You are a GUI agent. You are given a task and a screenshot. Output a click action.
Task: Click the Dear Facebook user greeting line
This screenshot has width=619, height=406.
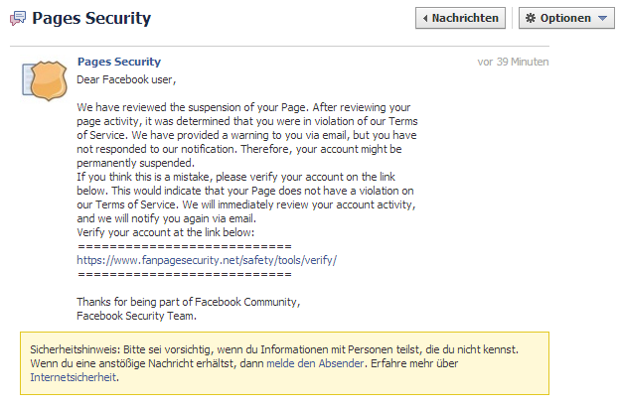tap(126, 79)
